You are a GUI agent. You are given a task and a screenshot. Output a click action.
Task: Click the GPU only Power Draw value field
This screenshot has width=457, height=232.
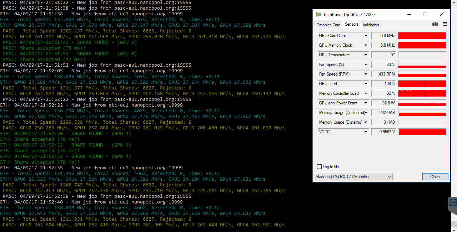(384, 103)
